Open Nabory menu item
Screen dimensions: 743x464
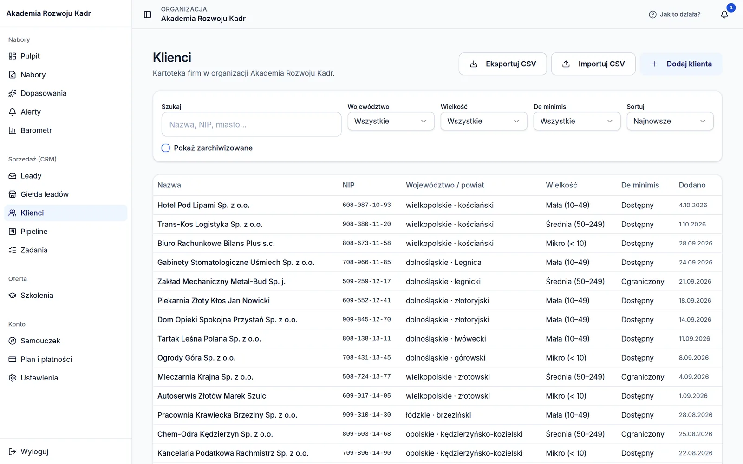click(x=65, y=75)
